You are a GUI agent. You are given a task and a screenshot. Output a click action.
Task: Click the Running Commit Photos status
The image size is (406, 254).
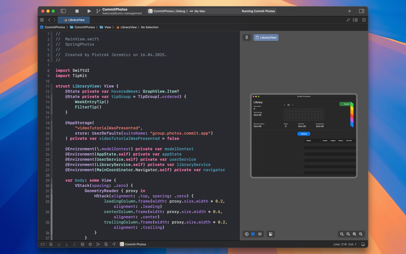[x=258, y=11]
